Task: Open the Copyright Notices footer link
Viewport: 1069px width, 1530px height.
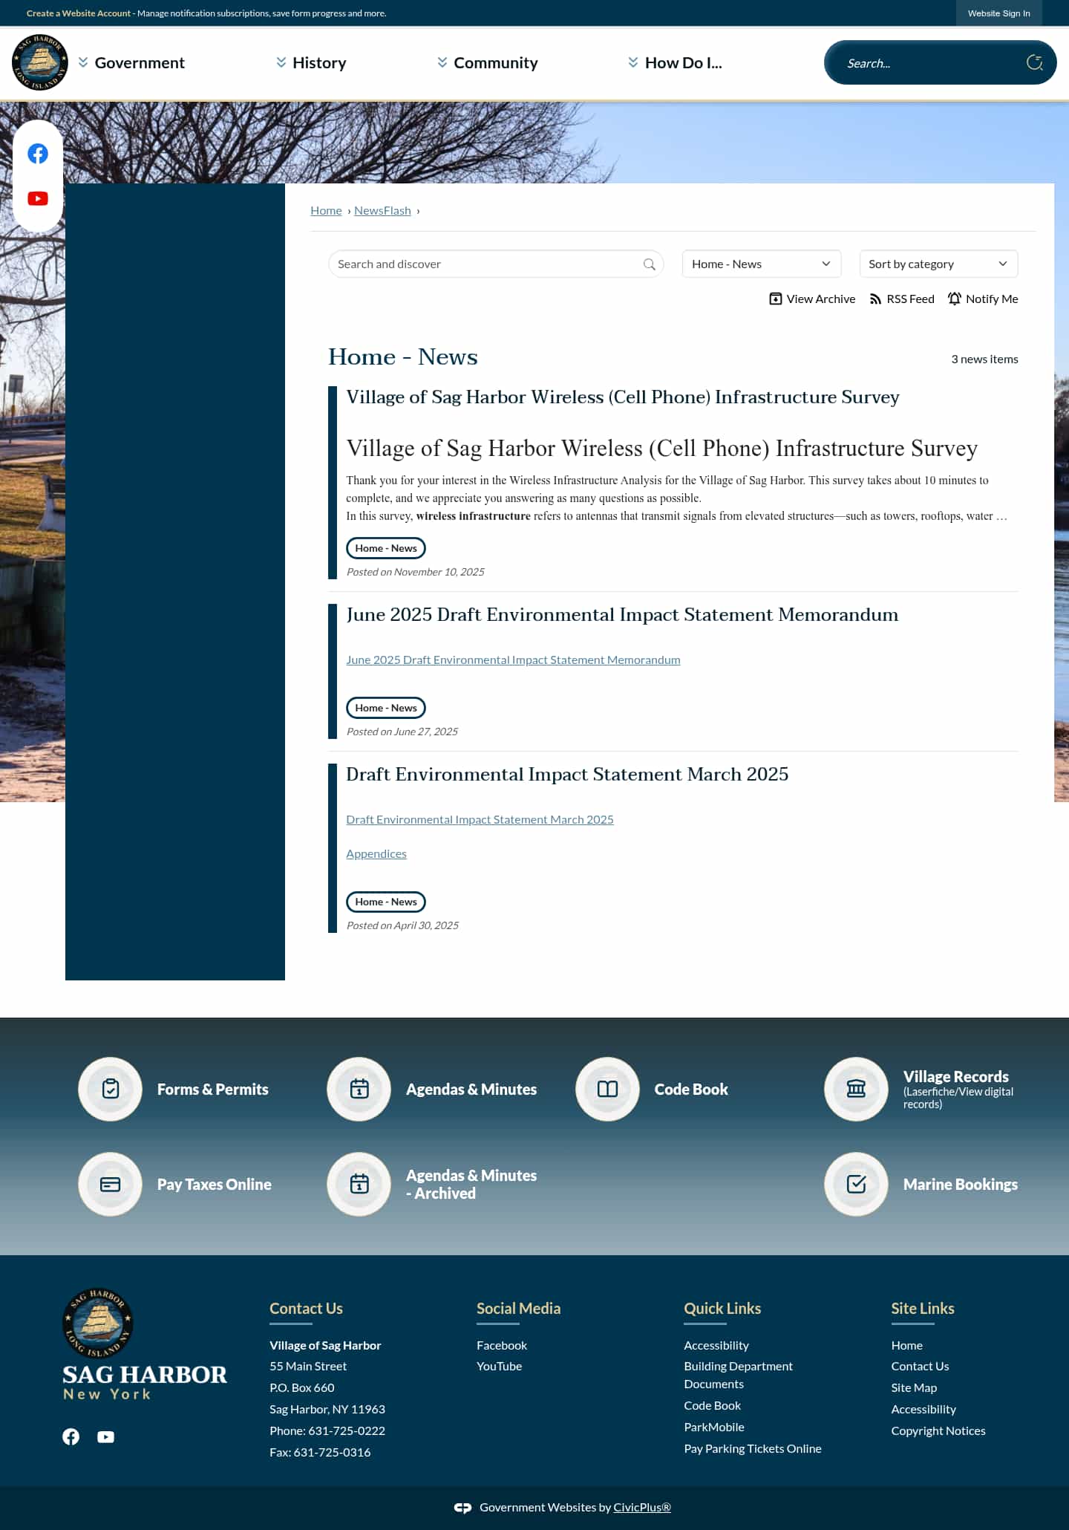Action: [938, 1431]
